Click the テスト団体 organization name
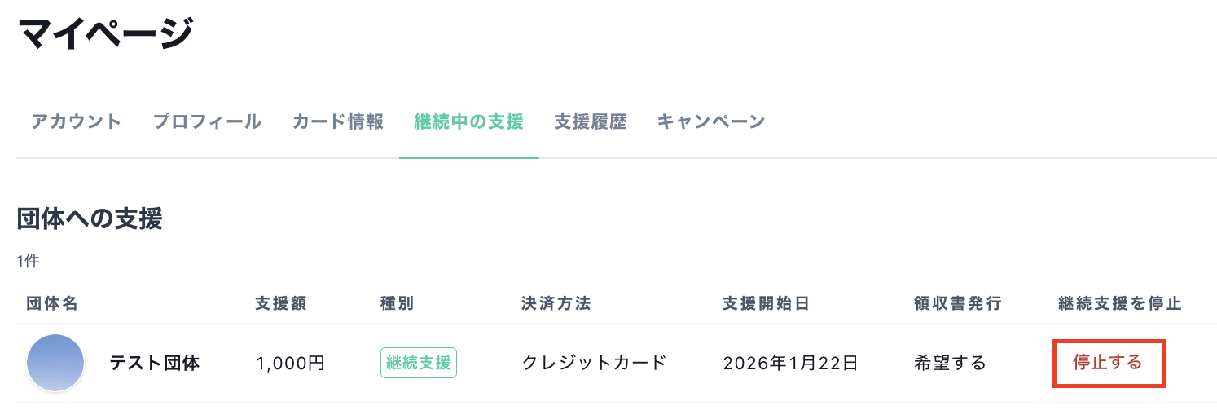This screenshot has width=1217, height=419. [155, 363]
